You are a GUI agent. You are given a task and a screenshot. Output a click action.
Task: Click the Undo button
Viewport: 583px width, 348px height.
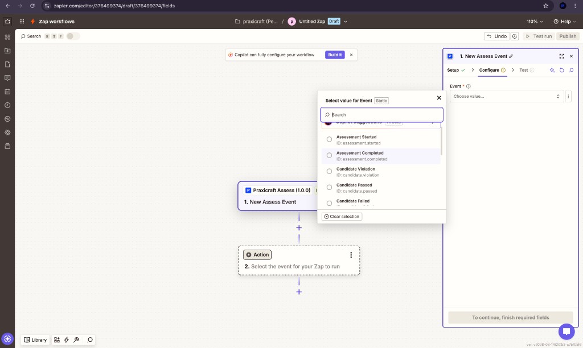[x=496, y=36]
